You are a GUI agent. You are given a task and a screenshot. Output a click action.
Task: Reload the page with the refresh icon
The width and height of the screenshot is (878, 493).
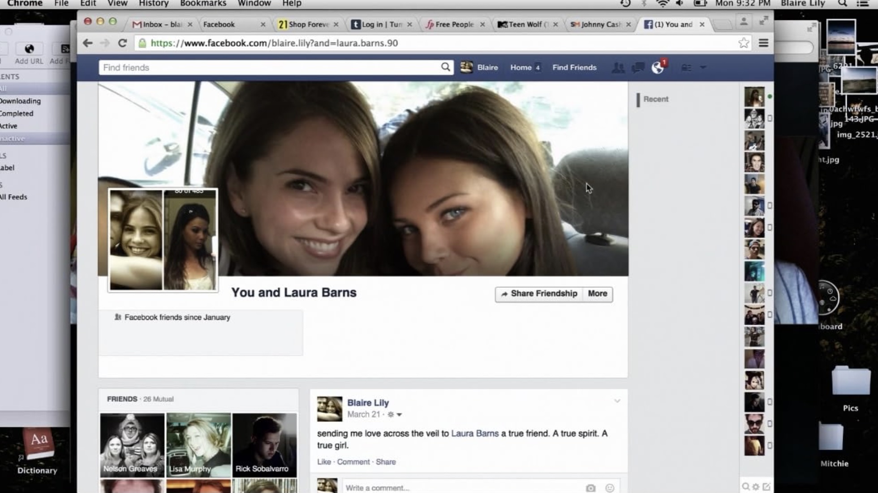pyautogui.click(x=122, y=43)
